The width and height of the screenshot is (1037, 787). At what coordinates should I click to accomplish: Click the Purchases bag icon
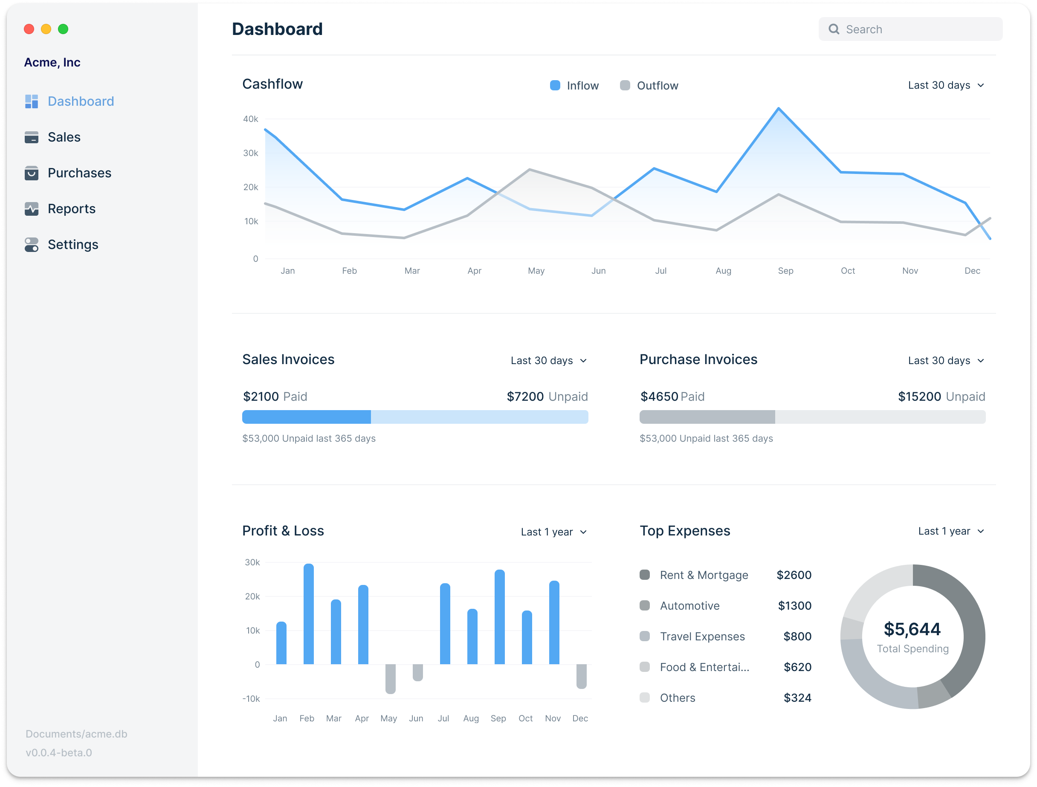32,173
